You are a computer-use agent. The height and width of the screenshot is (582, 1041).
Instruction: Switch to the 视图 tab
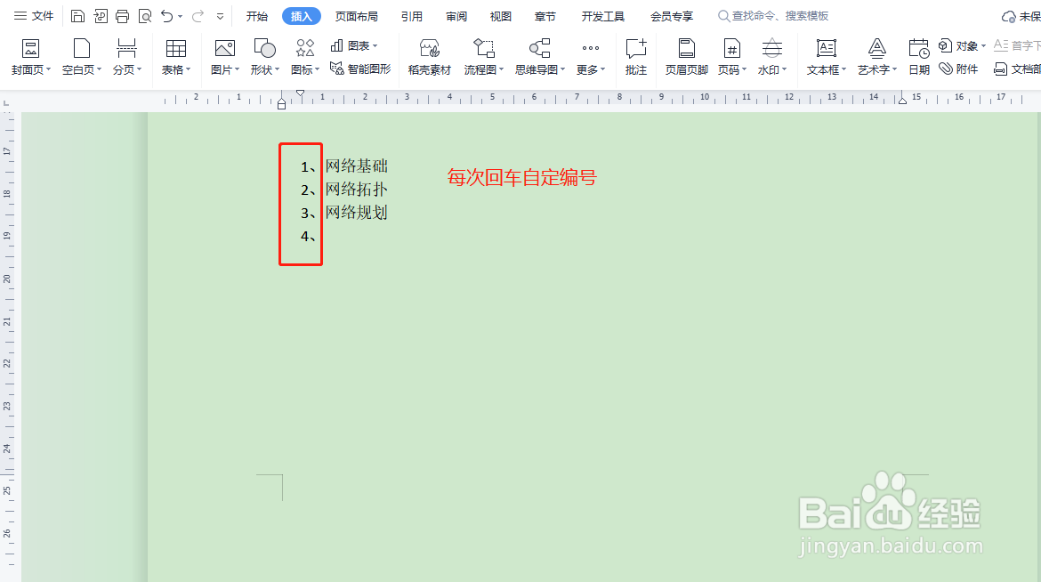pyautogui.click(x=501, y=16)
